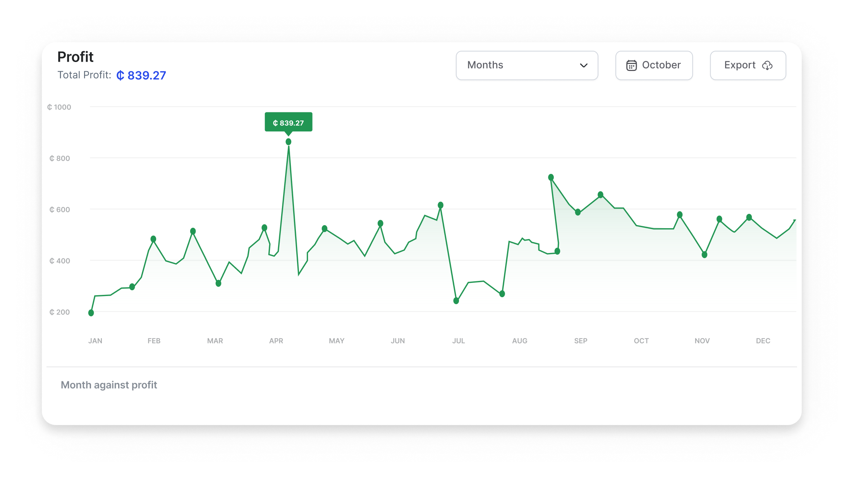Viewport: 854px width, 477px height.
Task: Open the Months dropdown
Action: pyautogui.click(x=527, y=65)
